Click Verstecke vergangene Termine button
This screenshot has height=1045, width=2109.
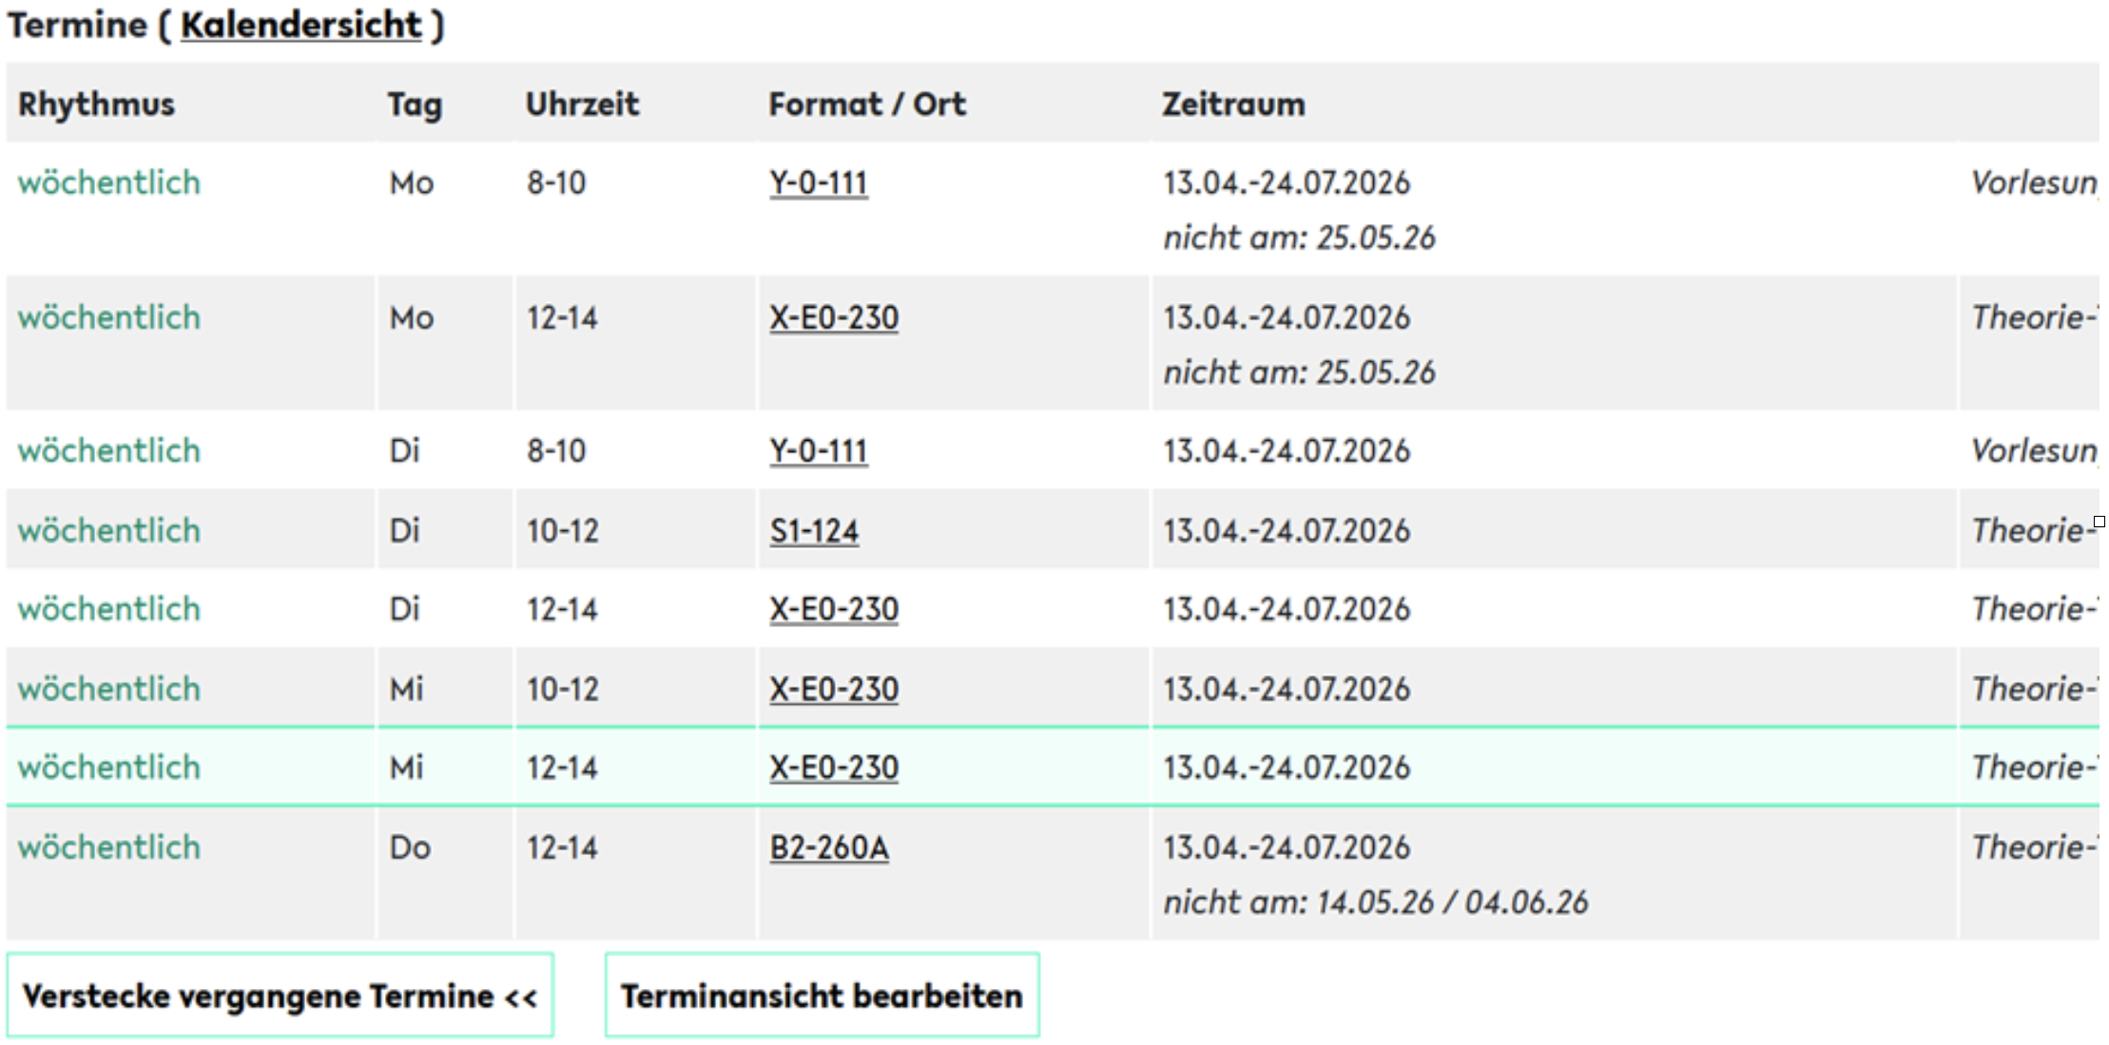click(x=280, y=995)
